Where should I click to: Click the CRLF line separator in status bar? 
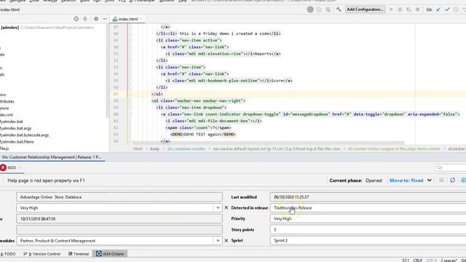[x=417, y=260]
